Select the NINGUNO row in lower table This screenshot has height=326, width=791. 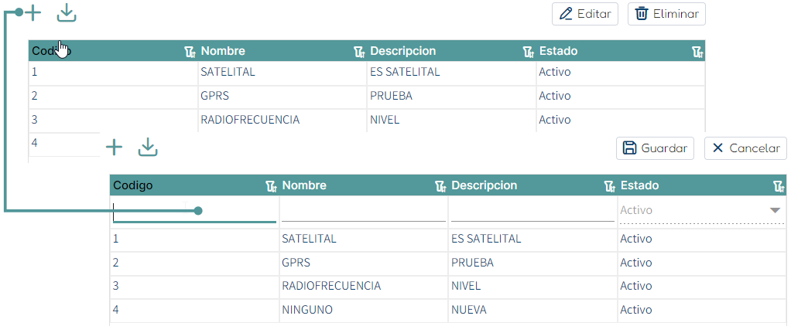coord(448,310)
